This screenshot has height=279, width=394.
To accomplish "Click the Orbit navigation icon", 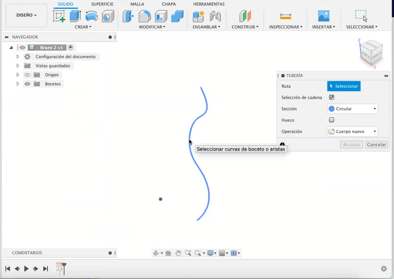I will click(x=156, y=253).
